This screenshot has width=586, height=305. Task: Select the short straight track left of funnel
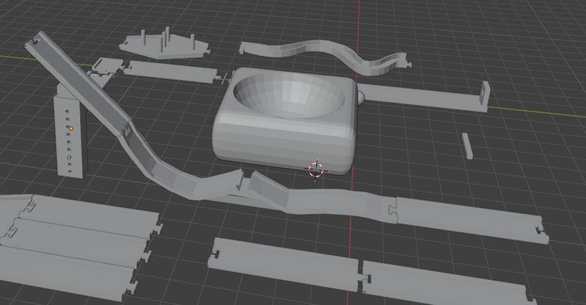(x=172, y=72)
